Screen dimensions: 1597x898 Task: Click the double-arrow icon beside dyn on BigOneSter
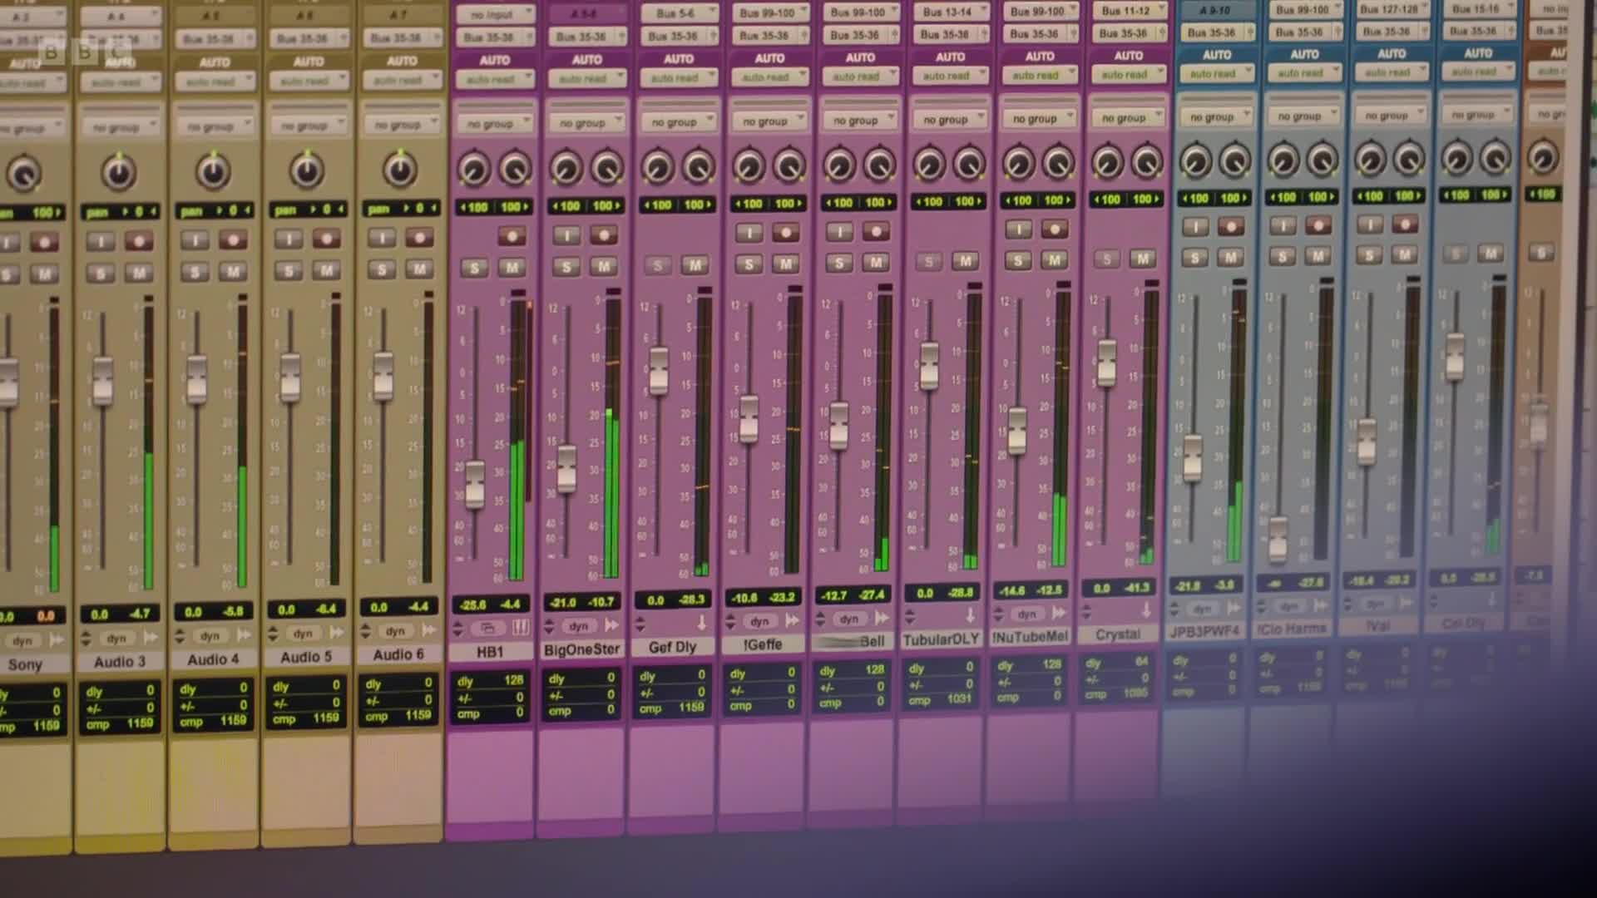coord(612,625)
